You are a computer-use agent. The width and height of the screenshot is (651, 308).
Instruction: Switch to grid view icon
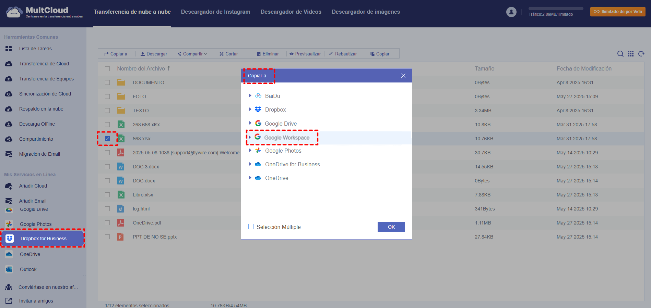click(631, 54)
